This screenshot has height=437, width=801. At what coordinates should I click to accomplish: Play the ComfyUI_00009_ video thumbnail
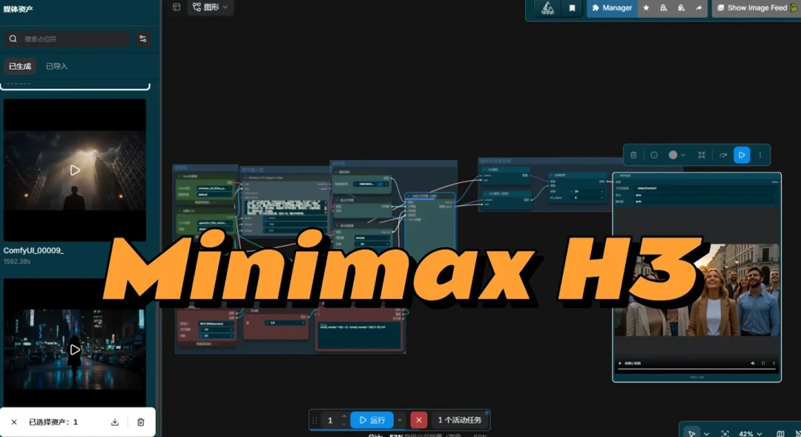[75, 170]
